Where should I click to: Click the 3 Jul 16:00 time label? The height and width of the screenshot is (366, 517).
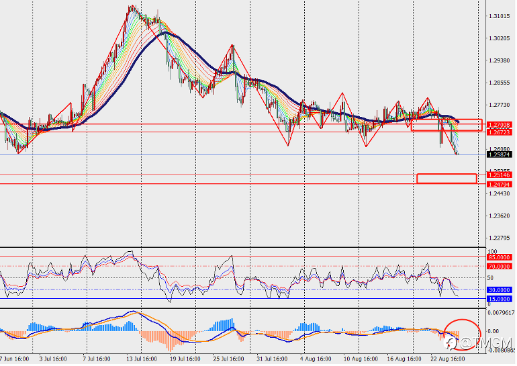coord(53,359)
